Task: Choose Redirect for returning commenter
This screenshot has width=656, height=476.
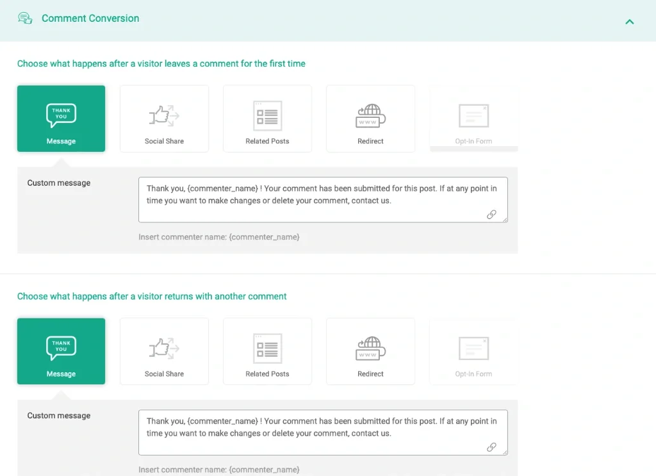Action: [370, 351]
